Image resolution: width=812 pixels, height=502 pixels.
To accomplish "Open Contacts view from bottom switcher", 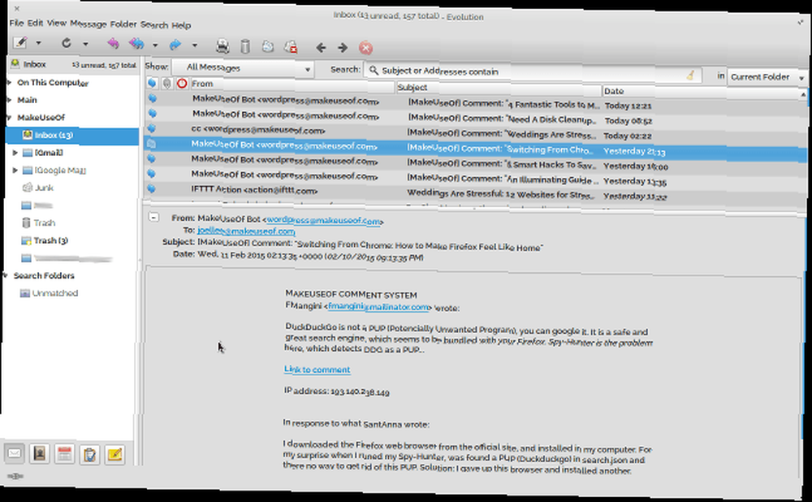I will pyautogui.click(x=39, y=454).
